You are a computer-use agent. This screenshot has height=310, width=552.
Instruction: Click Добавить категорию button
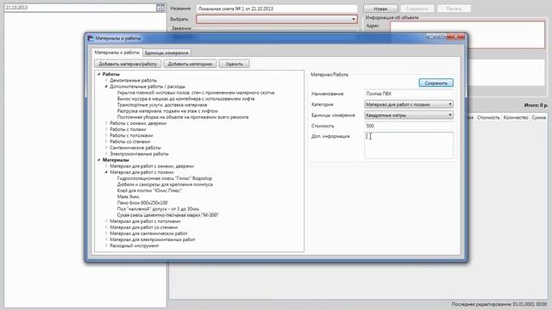(x=190, y=64)
